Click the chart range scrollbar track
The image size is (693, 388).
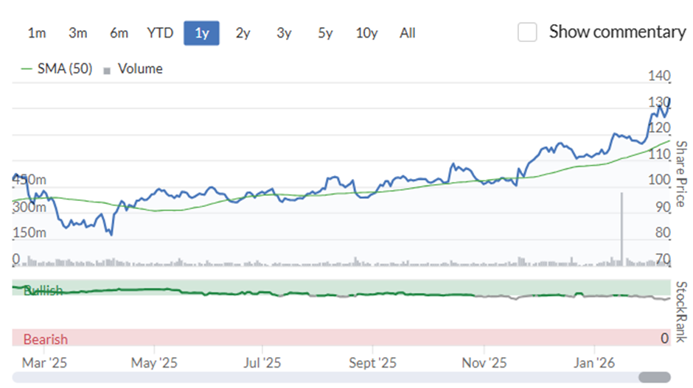click(325, 378)
